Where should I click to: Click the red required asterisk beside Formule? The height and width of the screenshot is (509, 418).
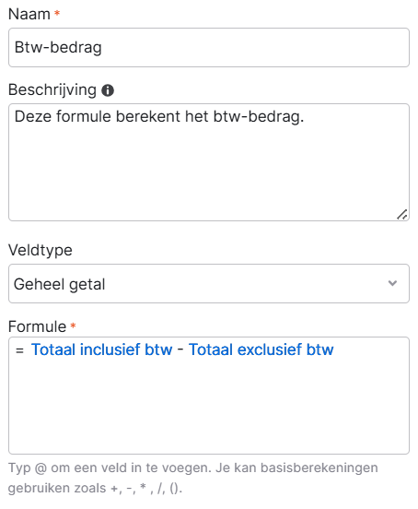point(73,326)
